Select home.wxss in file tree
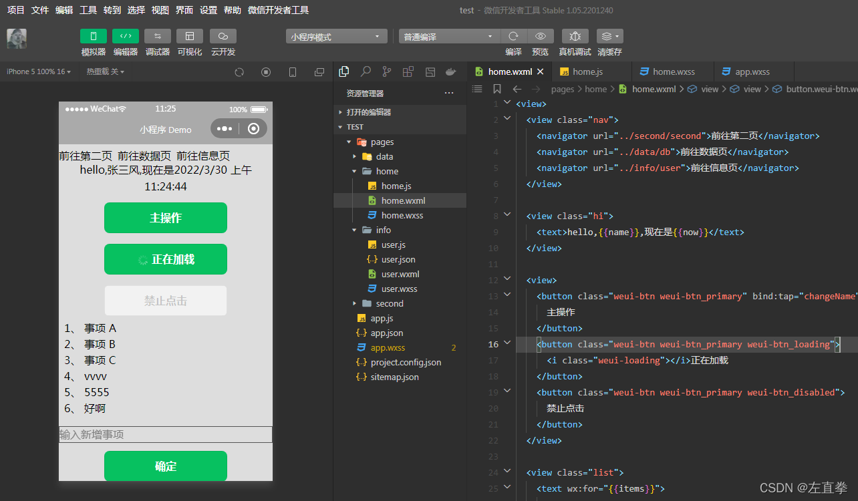The image size is (858, 501). [x=400, y=215]
